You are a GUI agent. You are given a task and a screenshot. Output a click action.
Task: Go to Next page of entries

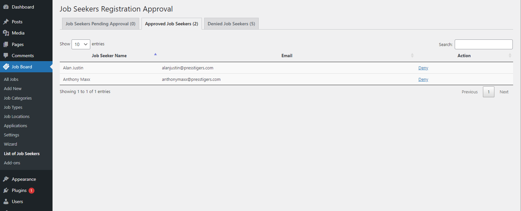[504, 92]
